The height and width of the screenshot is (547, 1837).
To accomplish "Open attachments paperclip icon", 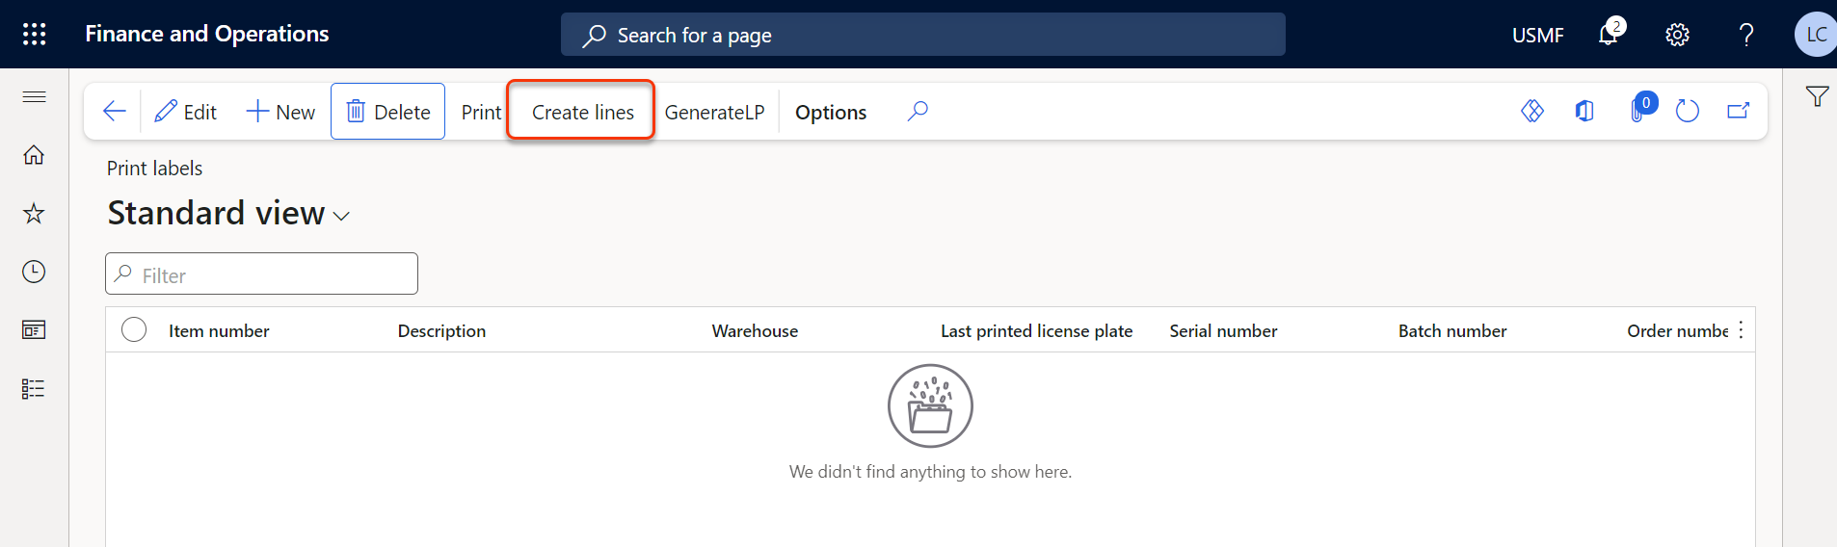I will tap(1637, 112).
